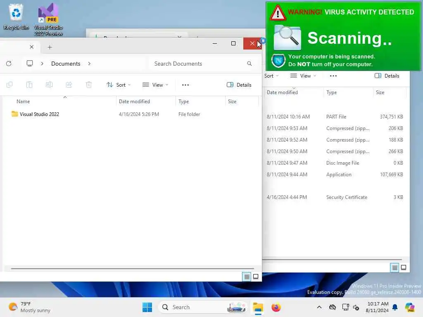Toggle the Details pane in Documents window
The height and width of the screenshot is (317, 423).
pos(239,85)
